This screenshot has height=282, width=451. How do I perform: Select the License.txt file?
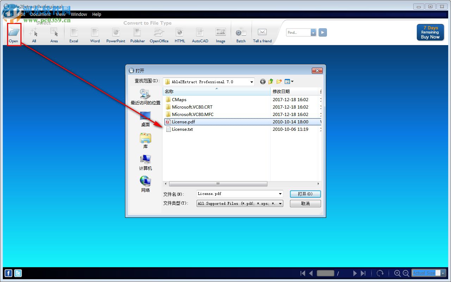point(182,129)
